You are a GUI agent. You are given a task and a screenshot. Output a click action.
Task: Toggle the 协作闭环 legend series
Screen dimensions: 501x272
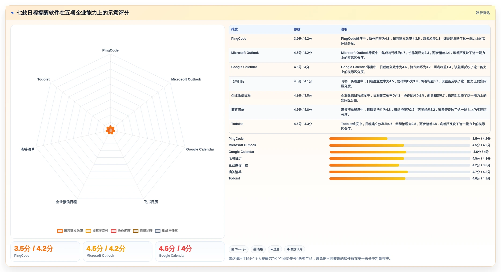[121, 231]
